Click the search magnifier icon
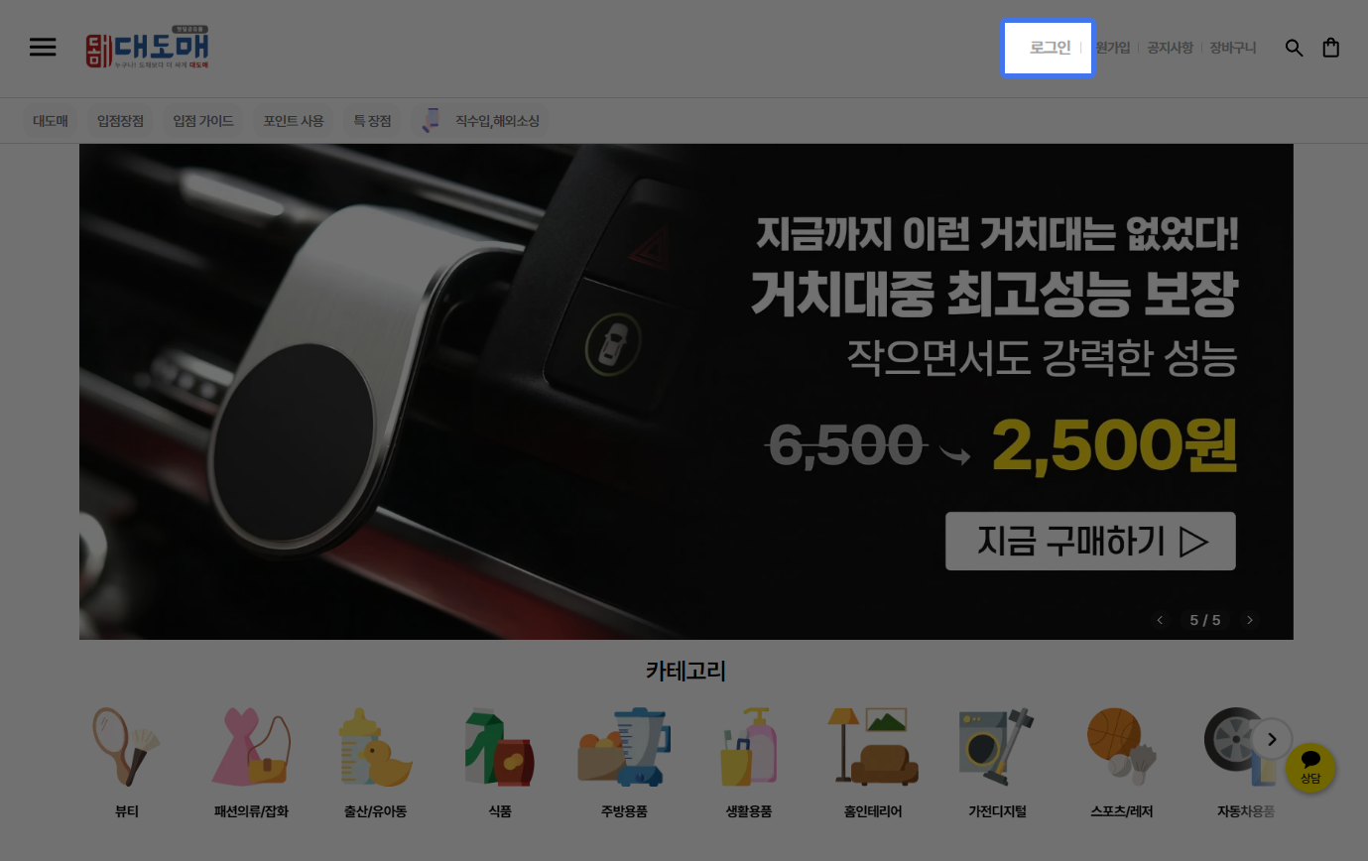Screen dimensions: 1368x861 [x=1294, y=48]
